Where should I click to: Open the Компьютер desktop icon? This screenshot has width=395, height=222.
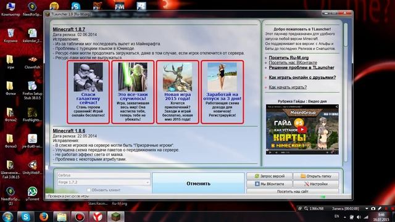(10, 9)
